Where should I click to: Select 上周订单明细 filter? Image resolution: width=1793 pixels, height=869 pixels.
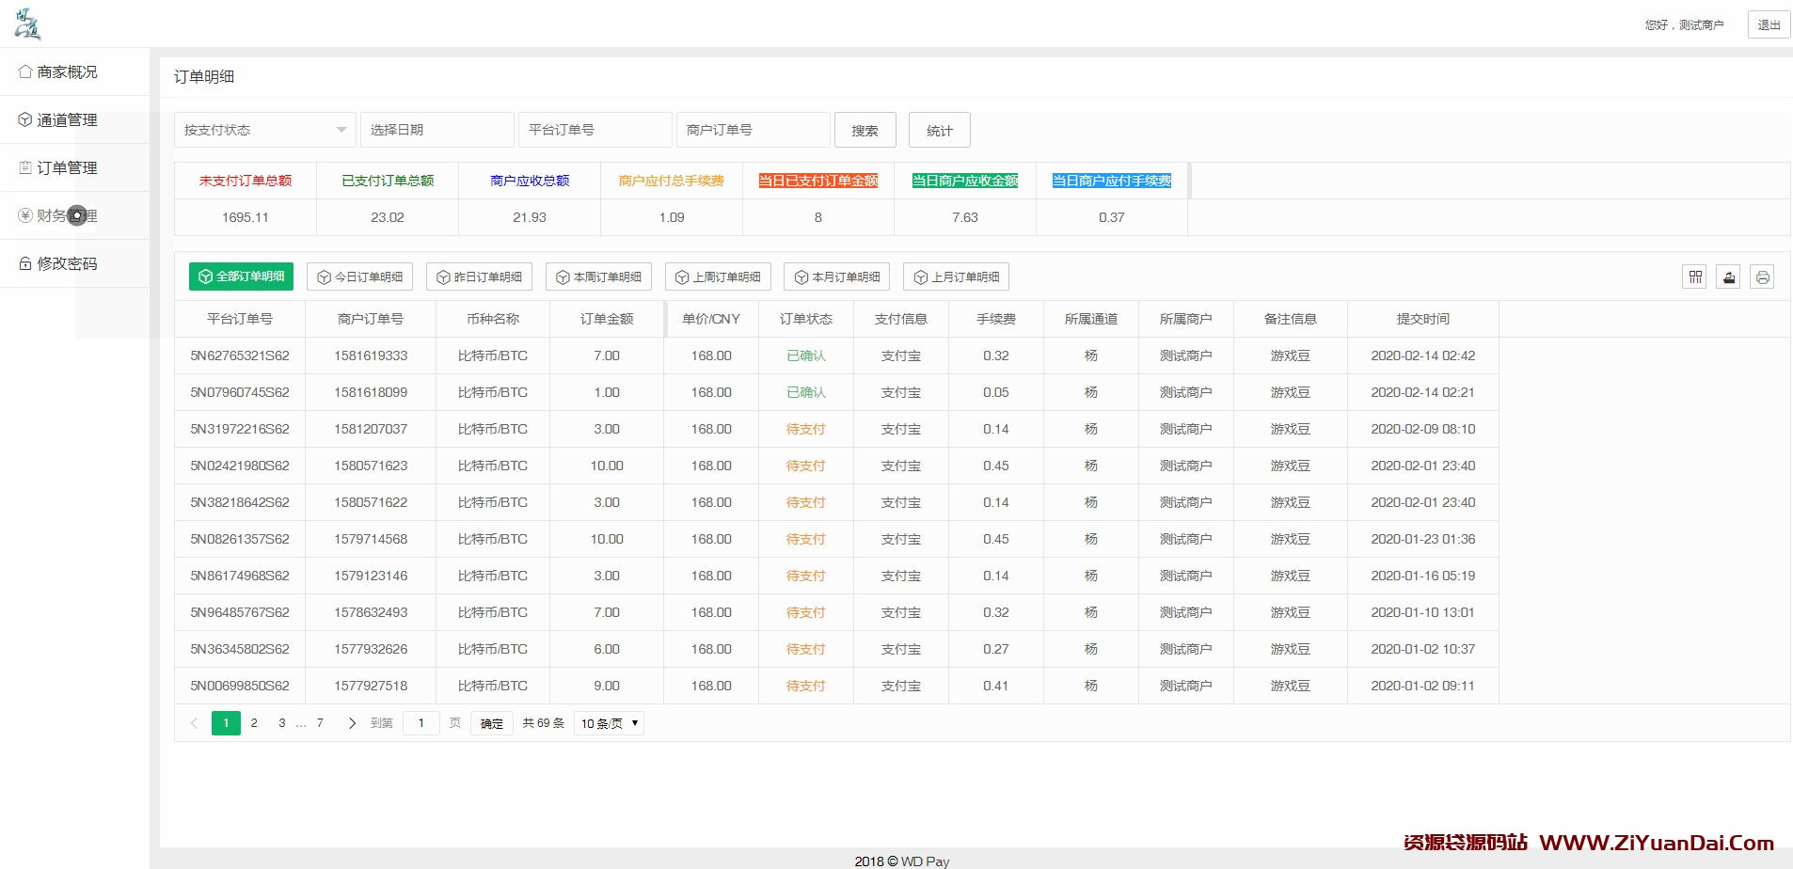point(718,276)
